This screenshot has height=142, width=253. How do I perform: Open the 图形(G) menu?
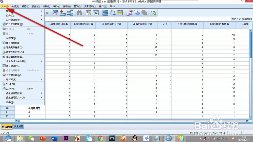click(77, 7)
